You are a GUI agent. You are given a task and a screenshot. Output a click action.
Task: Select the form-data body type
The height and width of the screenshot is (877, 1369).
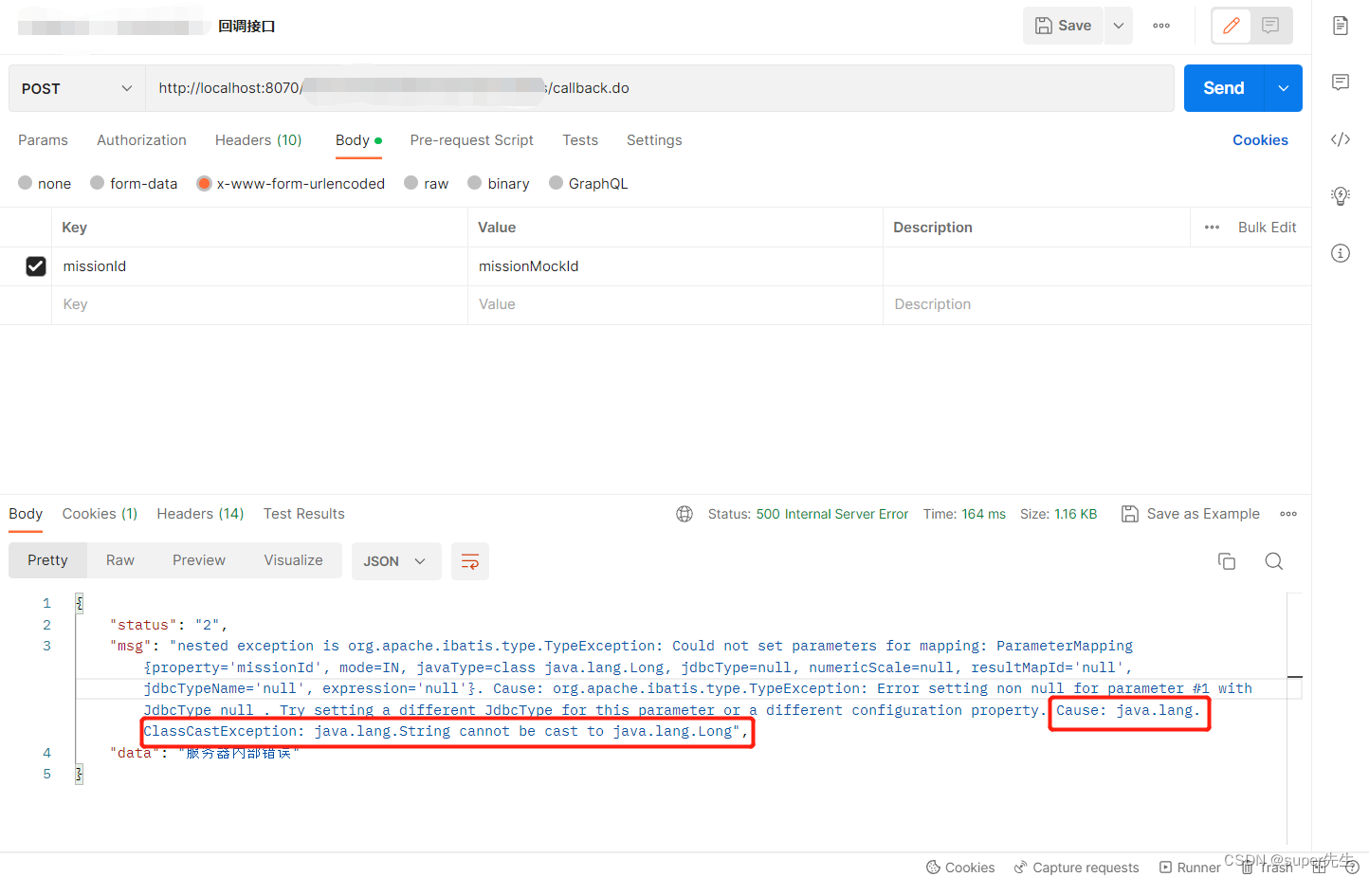134,183
